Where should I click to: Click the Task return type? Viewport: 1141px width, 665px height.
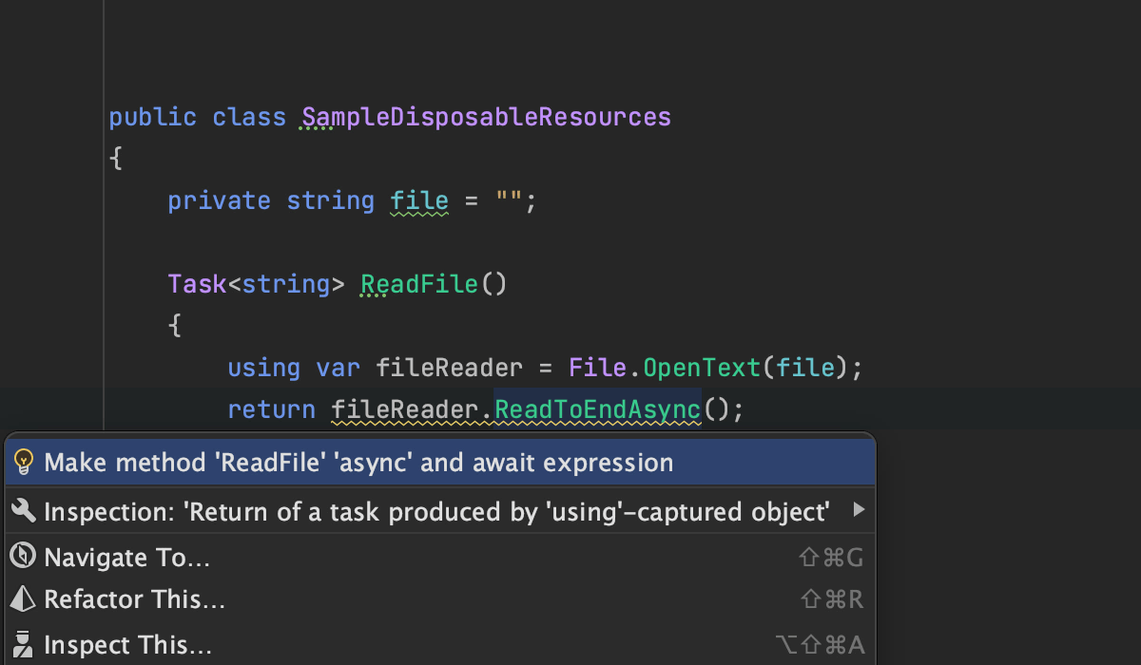coord(197,284)
